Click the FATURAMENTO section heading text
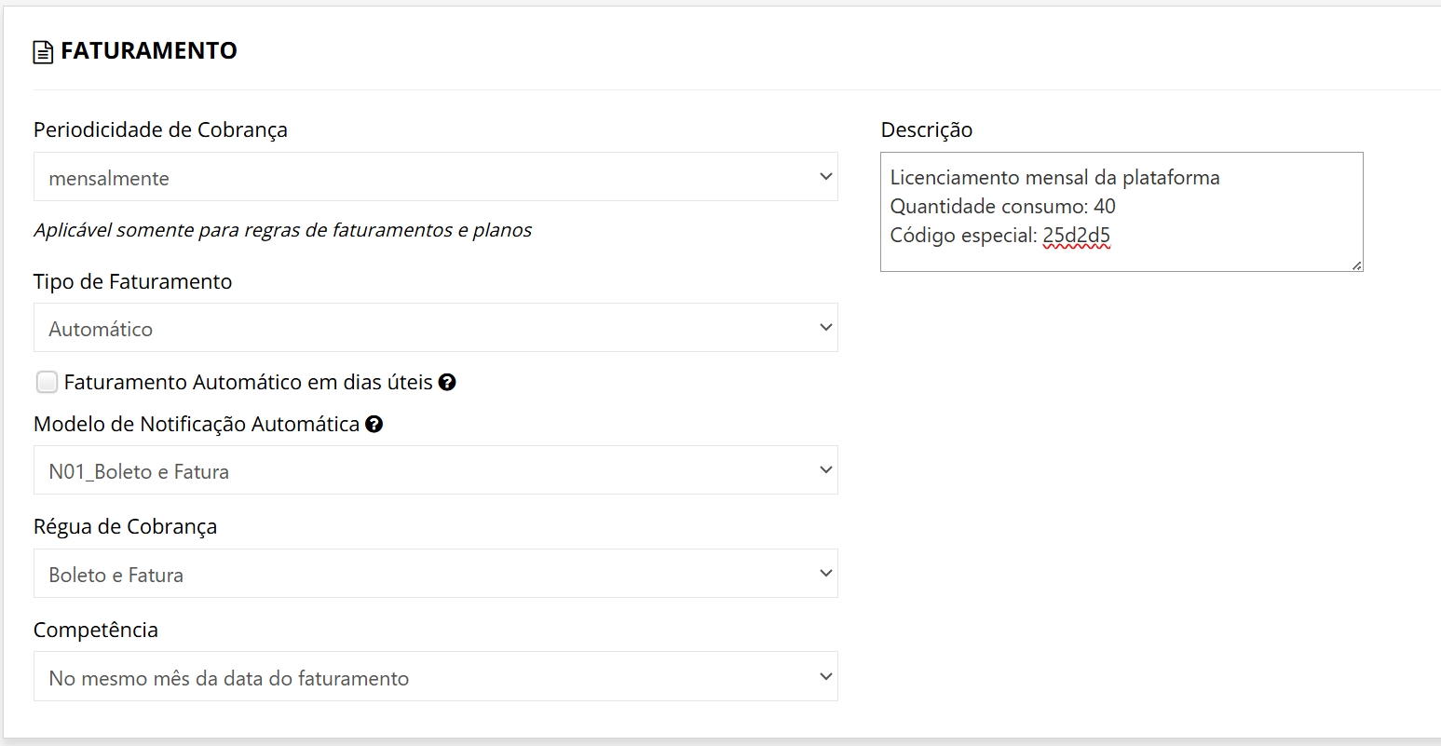The height and width of the screenshot is (746, 1441). pos(149,51)
